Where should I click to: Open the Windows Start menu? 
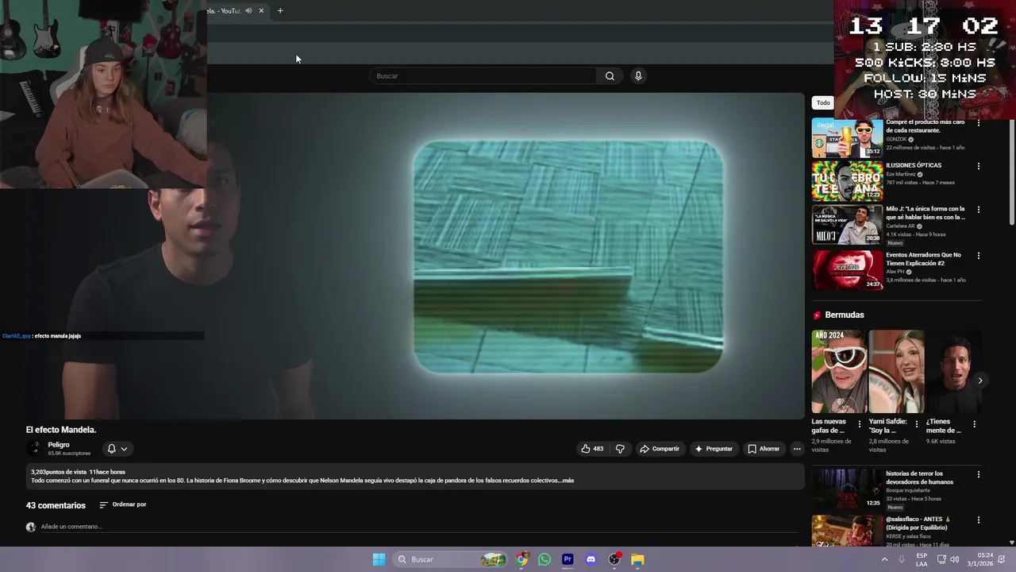click(x=379, y=559)
